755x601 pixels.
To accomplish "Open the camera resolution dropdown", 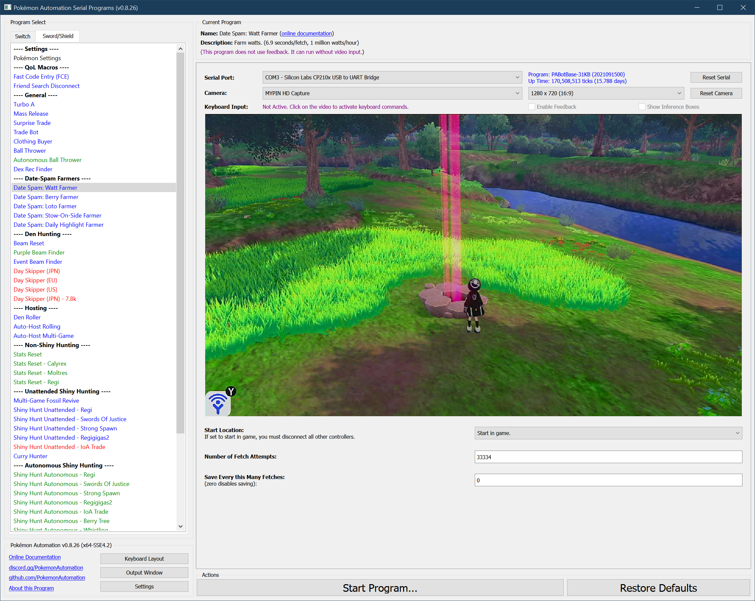I will pos(605,93).
